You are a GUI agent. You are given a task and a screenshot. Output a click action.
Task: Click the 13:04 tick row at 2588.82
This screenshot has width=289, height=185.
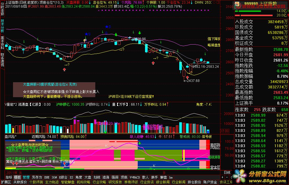(x=261, y=166)
